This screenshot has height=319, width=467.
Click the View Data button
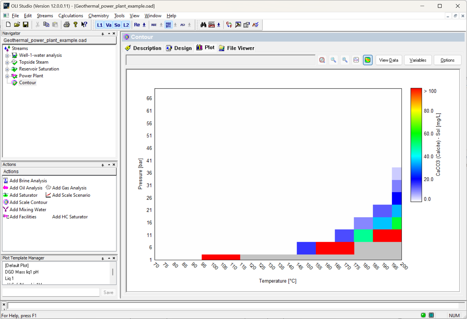tap(389, 60)
